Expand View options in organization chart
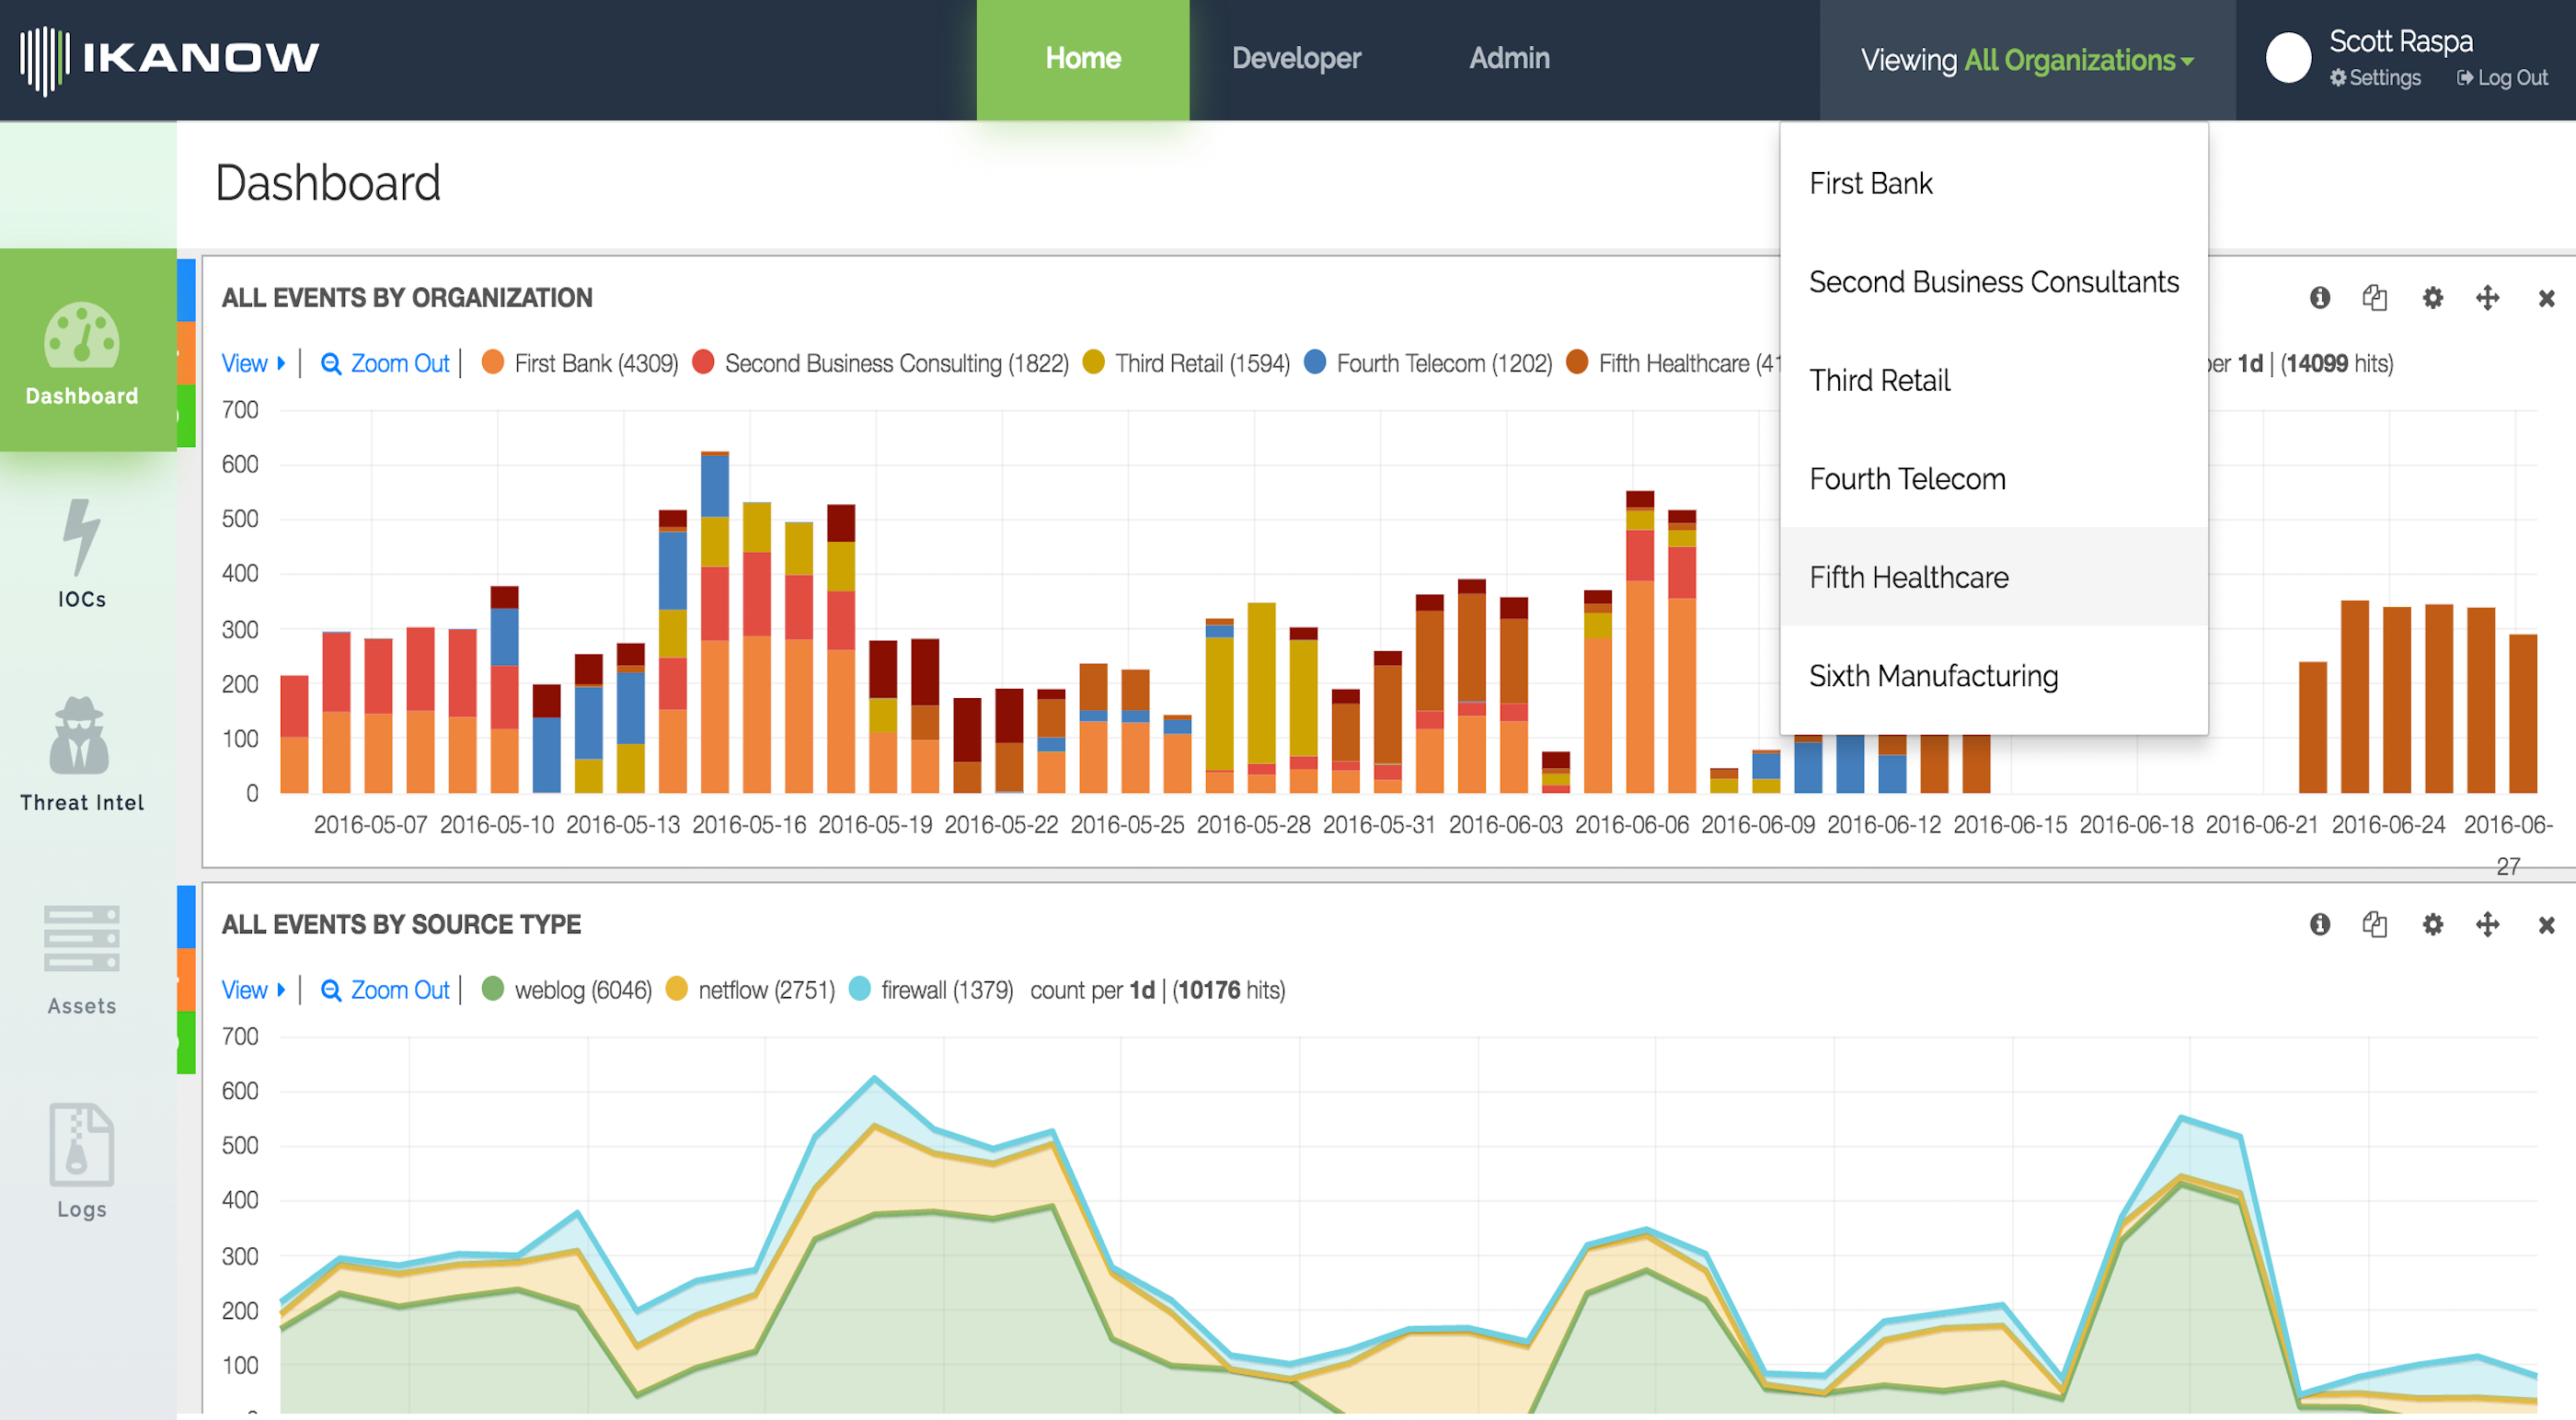Viewport: 2576px width, 1420px height. pyautogui.click(x=253, y=363)
